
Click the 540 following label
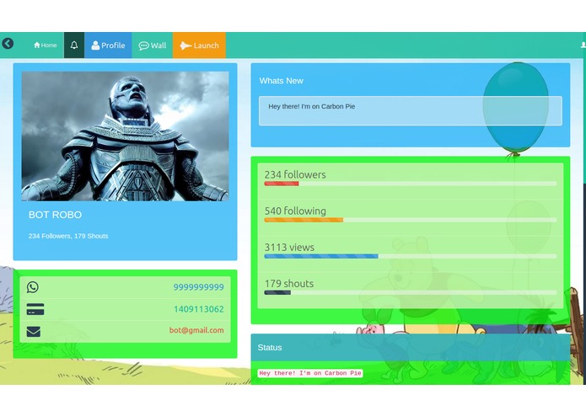point(295,211)
